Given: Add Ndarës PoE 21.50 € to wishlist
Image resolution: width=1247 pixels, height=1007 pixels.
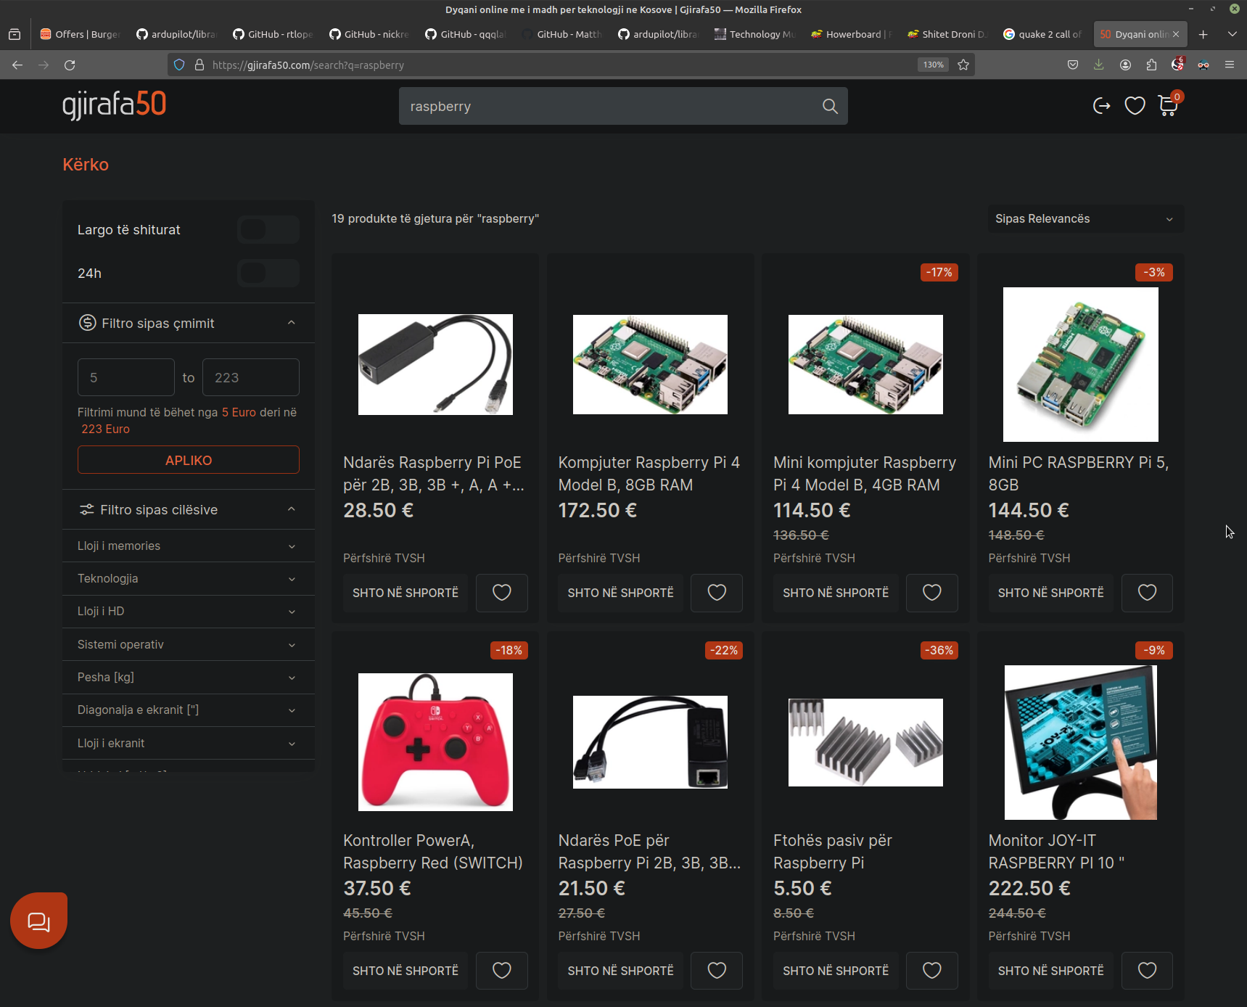Looking at the screenshot, I should point(717,971).
